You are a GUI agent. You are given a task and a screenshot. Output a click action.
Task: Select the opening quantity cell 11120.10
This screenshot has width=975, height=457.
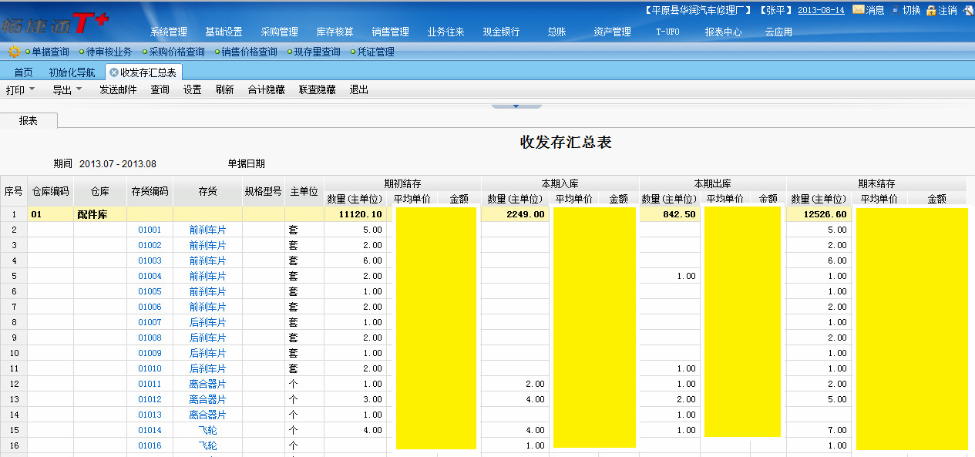coord(354,214)
